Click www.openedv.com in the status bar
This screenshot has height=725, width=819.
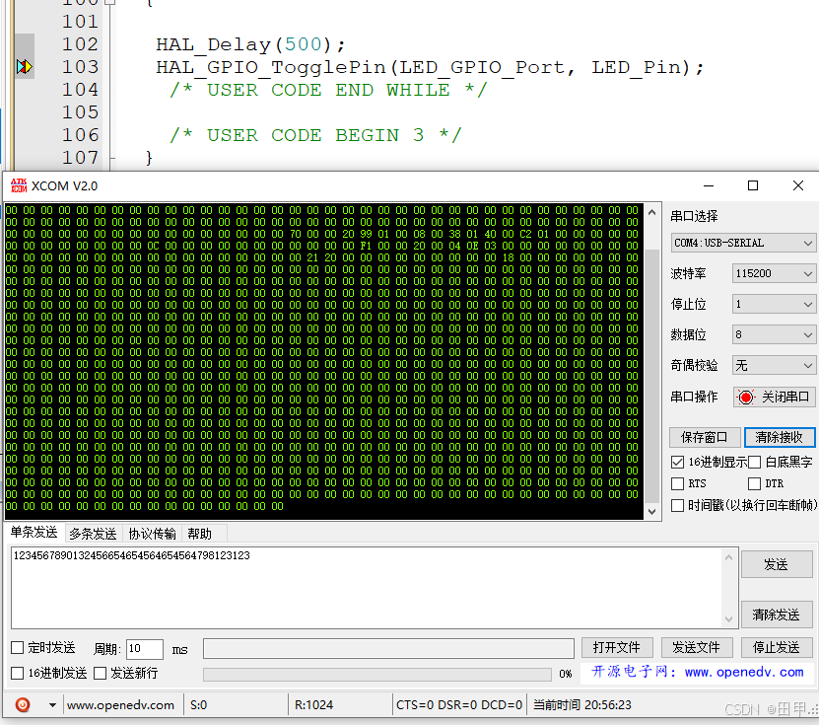click(x=120, y=705)
